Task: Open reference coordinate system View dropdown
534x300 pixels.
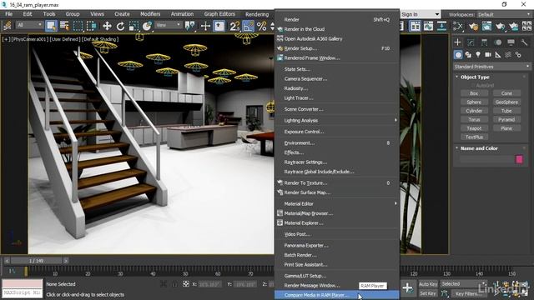Action: 169,25
